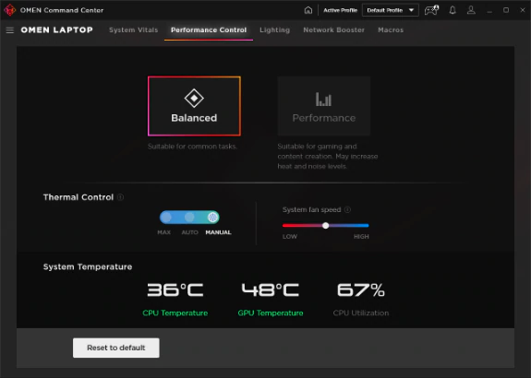Open the notifications bell
Screen dimensions: 531x378
pyautogui.click(x=453, y=10)
